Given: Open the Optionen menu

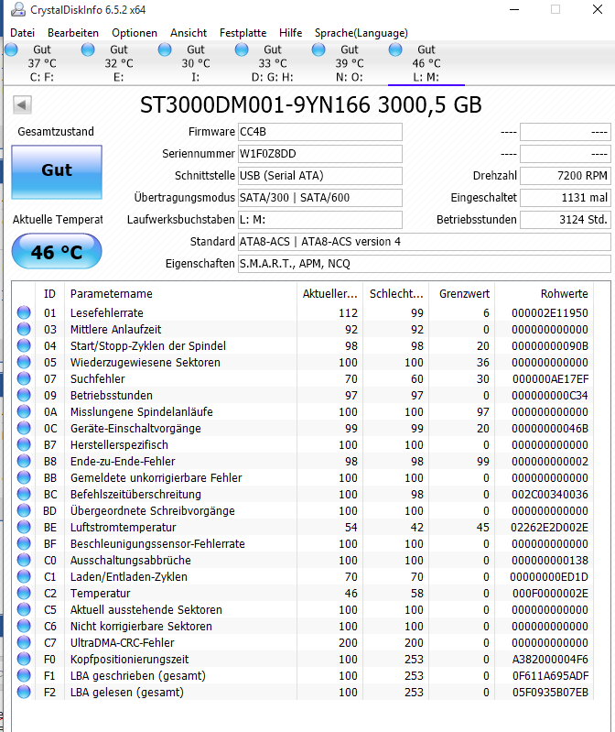Looking at the screenshot, I should tap(135, 33).
